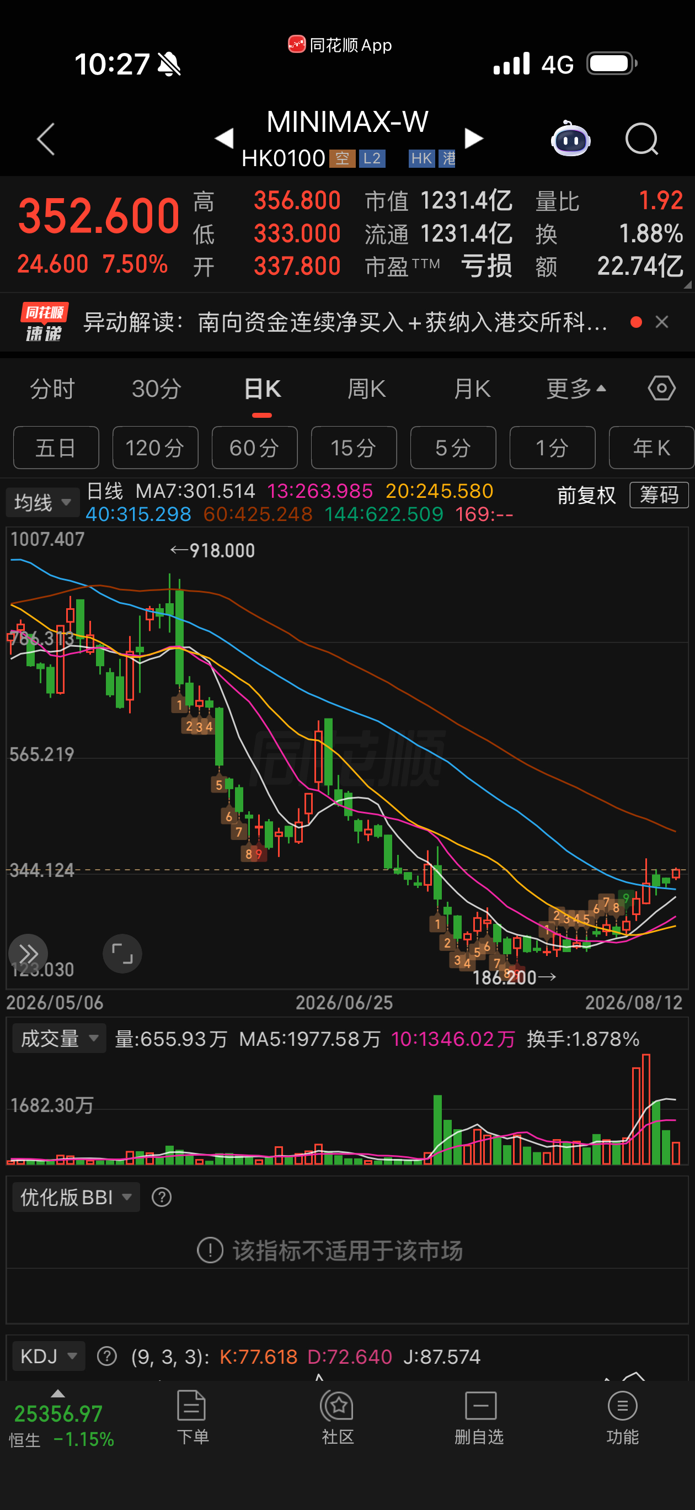This screenshot has height=1510, width=695.
Task: Open 恒生 index 25356.97 quote
Action: [58, 1413]
